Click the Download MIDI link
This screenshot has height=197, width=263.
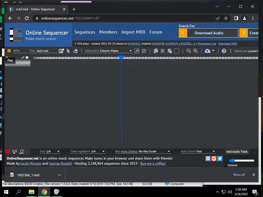(228, 44)
